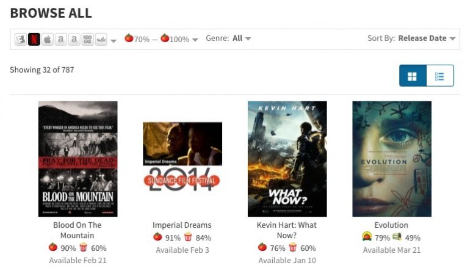Click tomato icon for Imperial Dreams
Image resolution: width=476 pixels, height=268 pixels.
click(157, 237)
